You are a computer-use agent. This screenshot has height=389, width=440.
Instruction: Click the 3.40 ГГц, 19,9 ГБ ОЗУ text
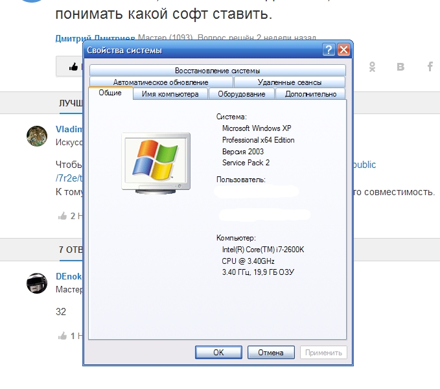[x=258, y=272]
